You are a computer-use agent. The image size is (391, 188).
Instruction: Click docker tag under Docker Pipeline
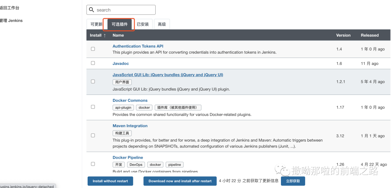155,165
